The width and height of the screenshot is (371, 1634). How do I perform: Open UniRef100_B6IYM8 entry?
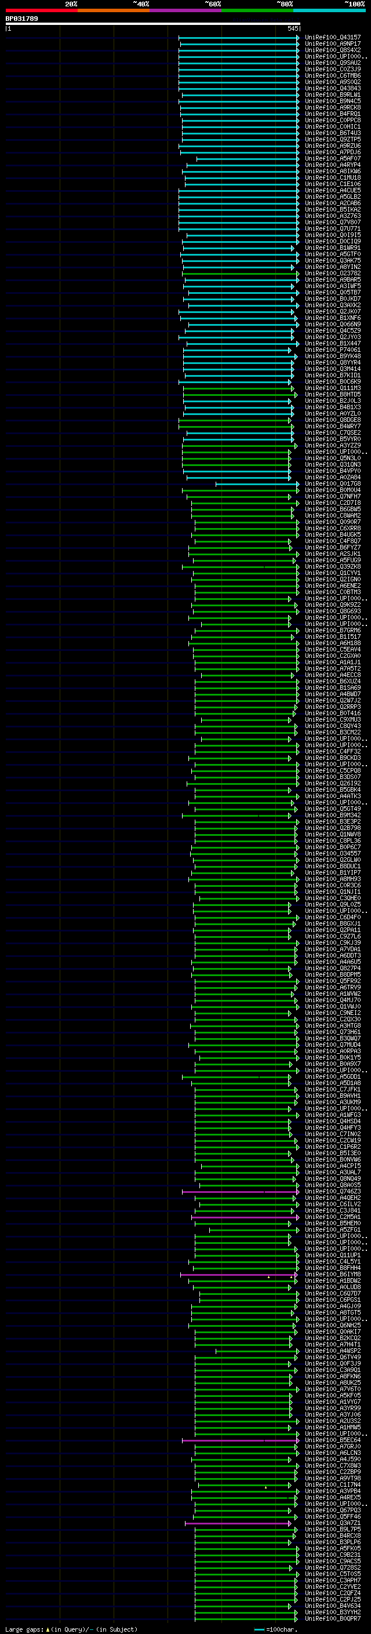tap(333, 1275)
